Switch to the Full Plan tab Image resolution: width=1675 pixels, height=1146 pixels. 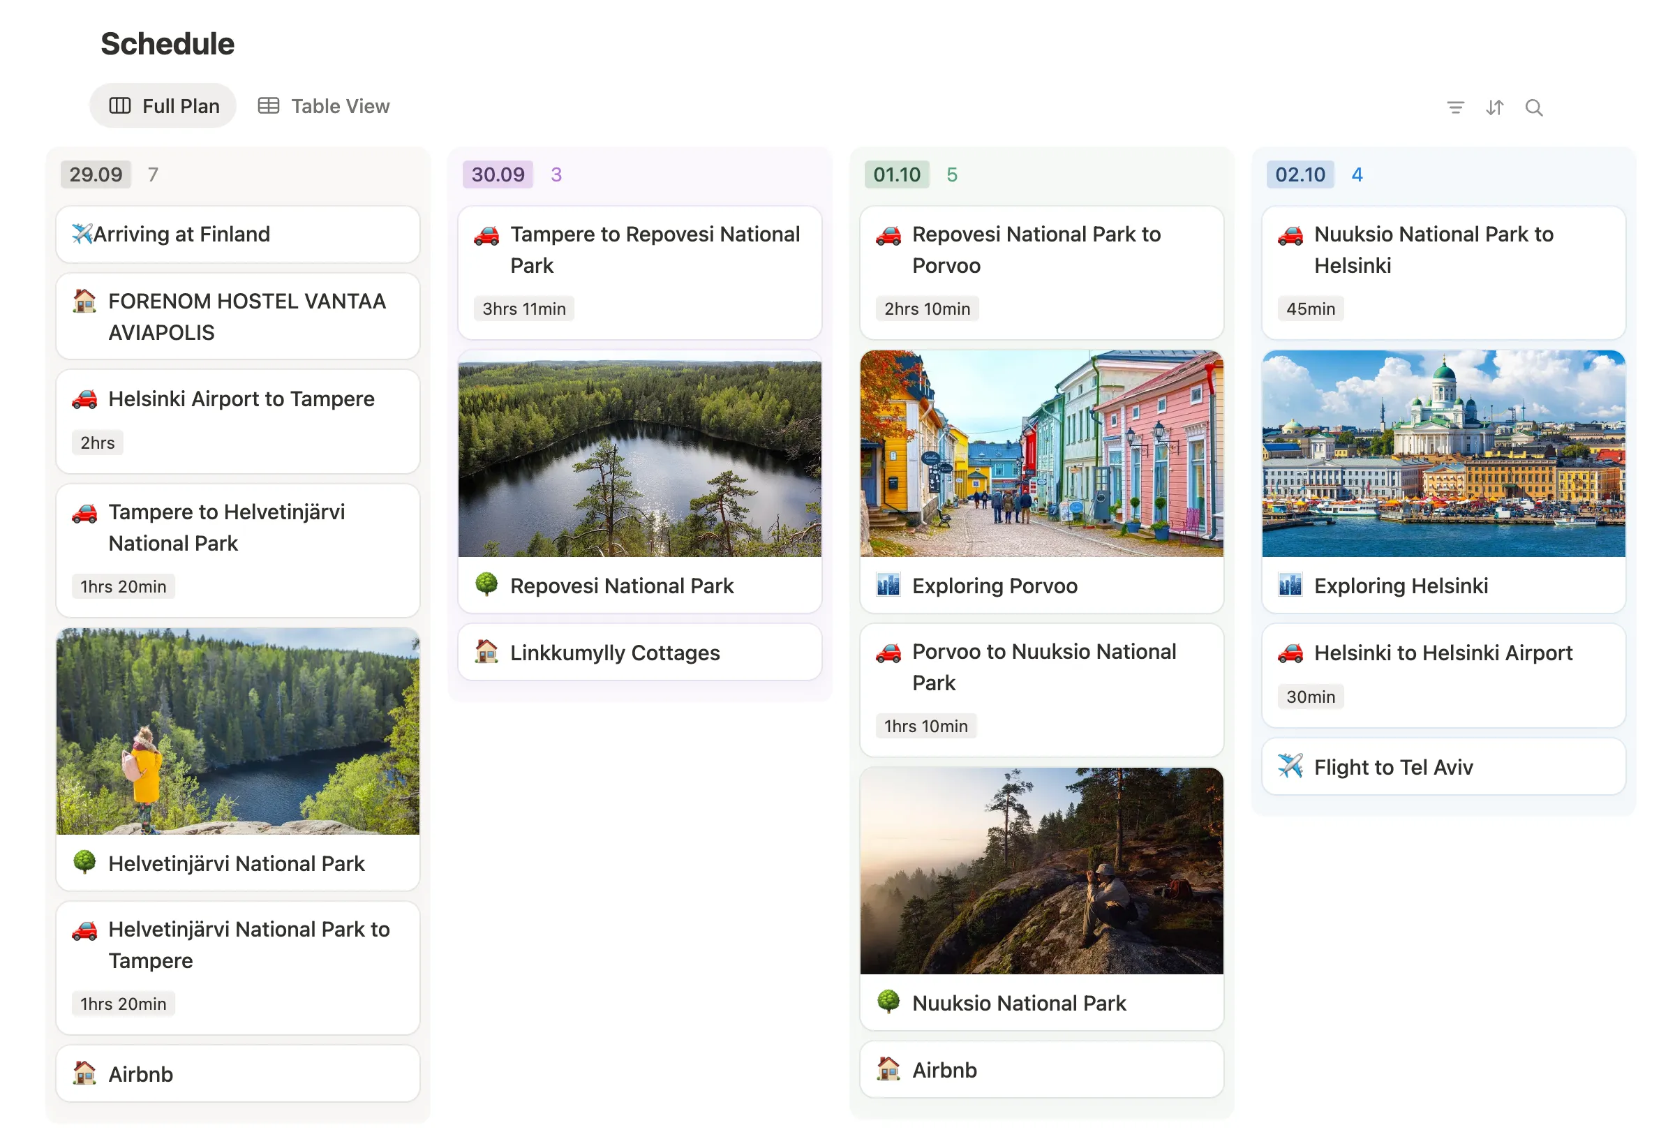(x=163, y=106)
